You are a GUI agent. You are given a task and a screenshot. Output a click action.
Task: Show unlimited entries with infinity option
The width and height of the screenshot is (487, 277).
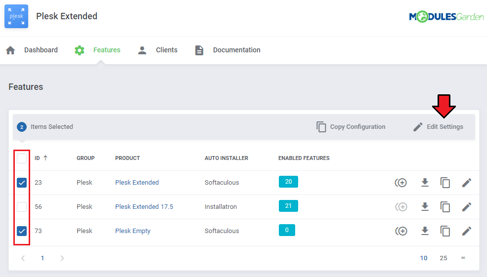(x=463, y=258)
